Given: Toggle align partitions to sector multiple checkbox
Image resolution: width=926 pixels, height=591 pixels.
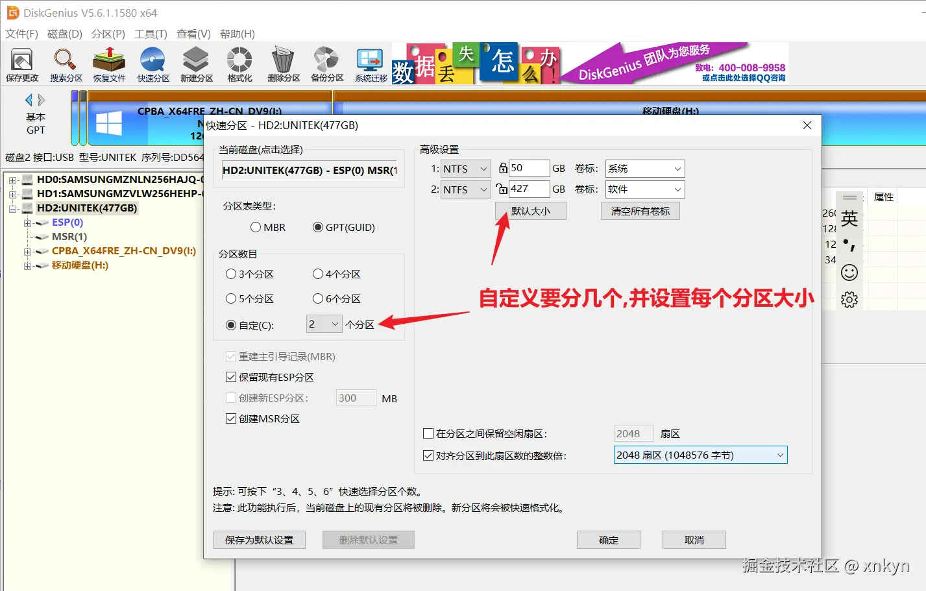Looking at the screenshot, I should [428, 455].
